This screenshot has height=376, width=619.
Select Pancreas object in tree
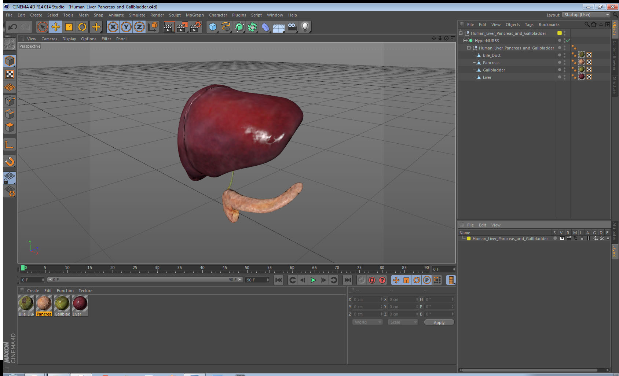coord(491,63)
